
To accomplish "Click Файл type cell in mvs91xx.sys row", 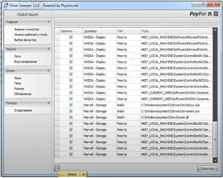I will click(x=128, y=105).
